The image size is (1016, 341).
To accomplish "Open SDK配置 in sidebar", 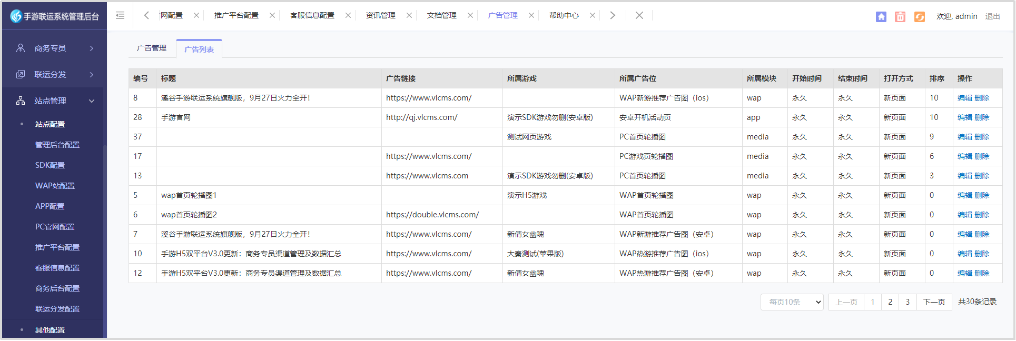I will pos(50,165).
